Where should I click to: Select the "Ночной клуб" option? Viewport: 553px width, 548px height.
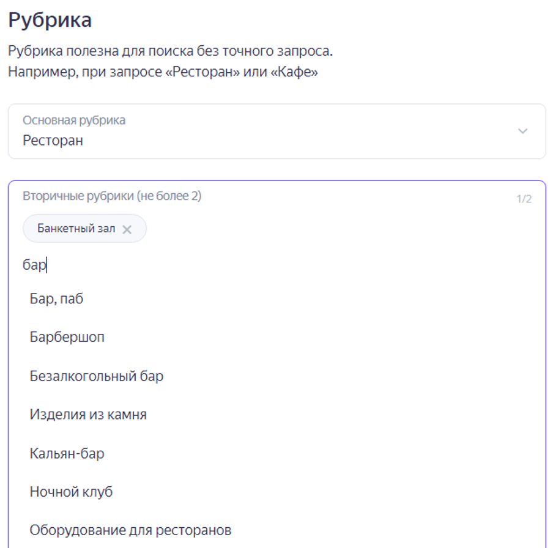point(71,492)
